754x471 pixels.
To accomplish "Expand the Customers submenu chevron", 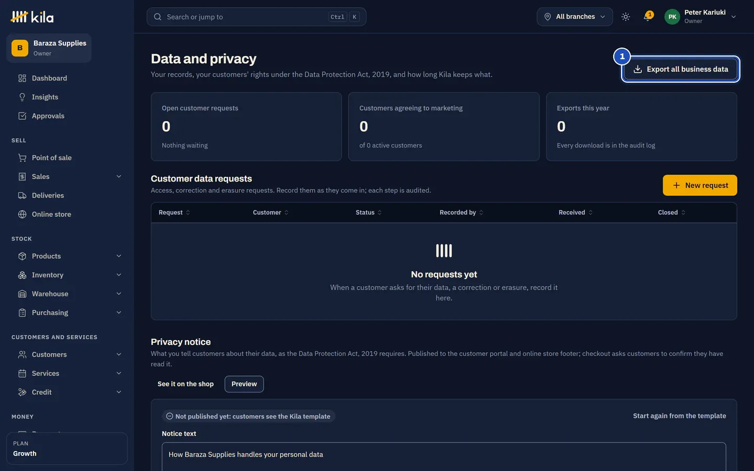I will click(x=119, y=354).
